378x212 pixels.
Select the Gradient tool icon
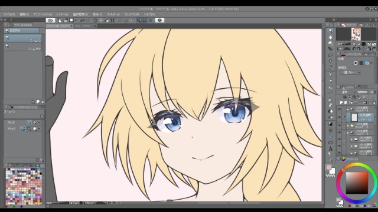(330, 124)
